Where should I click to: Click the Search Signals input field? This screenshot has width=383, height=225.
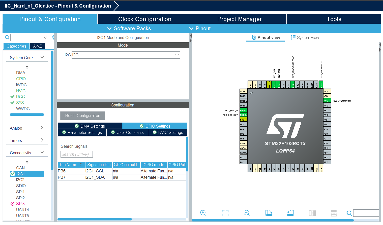(77, 154)
